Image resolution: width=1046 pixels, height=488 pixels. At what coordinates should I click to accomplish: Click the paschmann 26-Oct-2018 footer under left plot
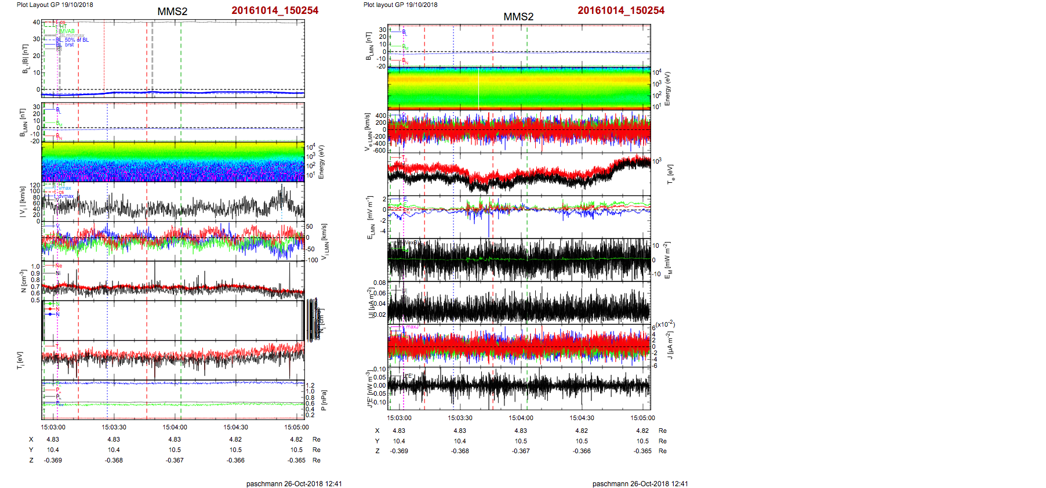coord(294,483)
